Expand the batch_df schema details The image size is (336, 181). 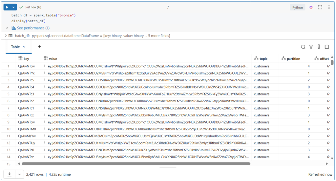click(x=6, y=36)
